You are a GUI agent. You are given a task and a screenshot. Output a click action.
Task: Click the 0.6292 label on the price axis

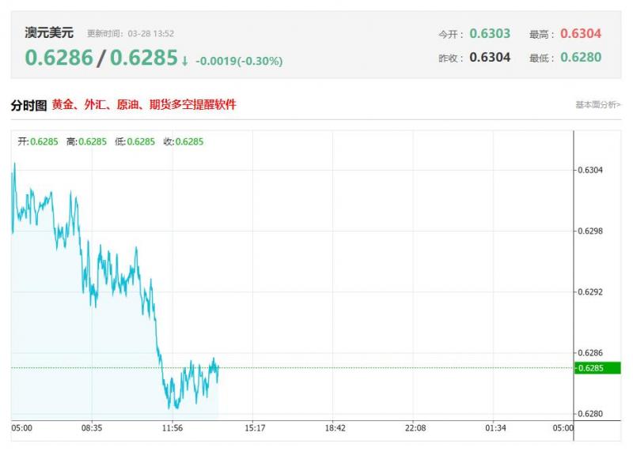click(590, 292)
